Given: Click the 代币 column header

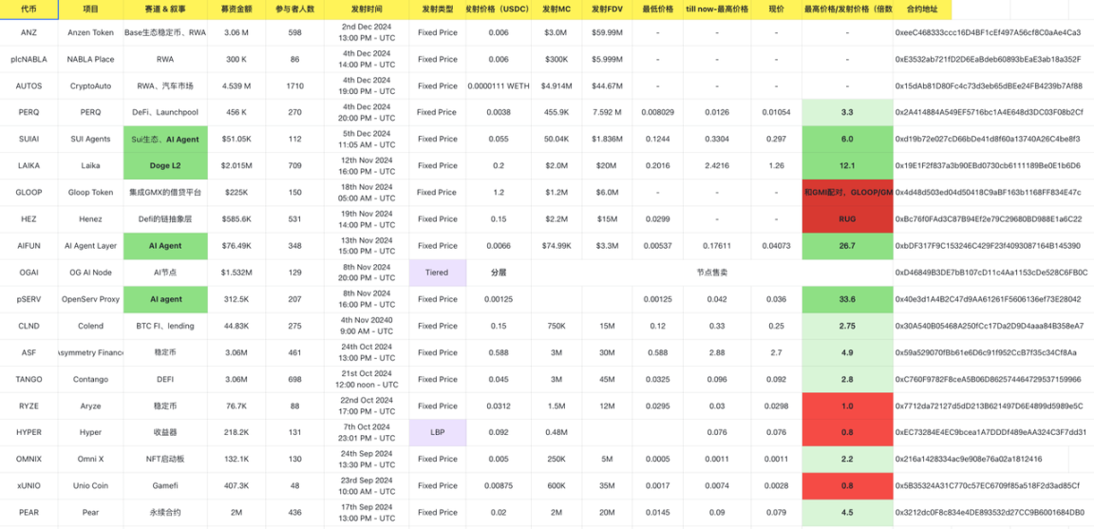Looking at the screenshot, I should click(x=28, y=9).
